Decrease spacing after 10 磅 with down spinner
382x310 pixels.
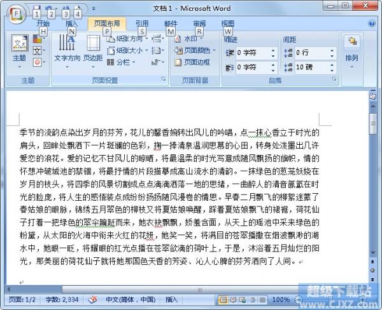(x=332, y=71)
